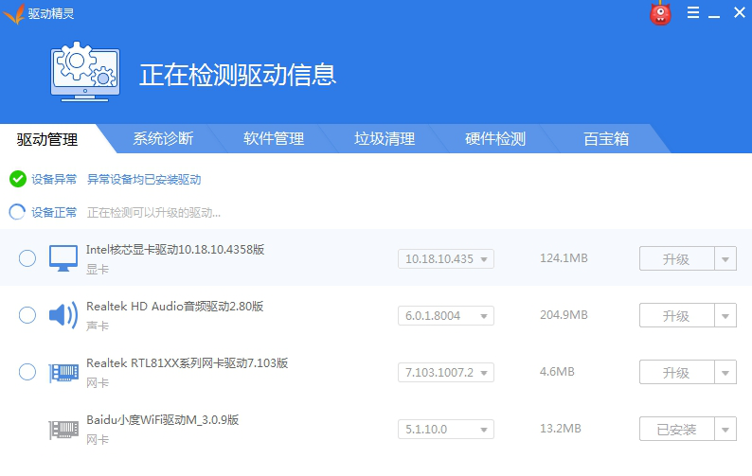Click 已安装 button for Baidu小度WiFi
The height and width of the screenshot is (476, 752).
(676, 429)
